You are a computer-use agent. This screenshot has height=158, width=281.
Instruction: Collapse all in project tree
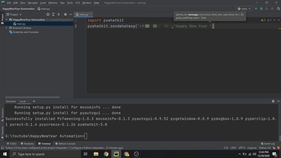tap(58, 14)
